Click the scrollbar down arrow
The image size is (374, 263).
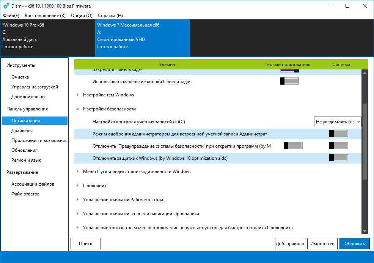coord(365,232)
